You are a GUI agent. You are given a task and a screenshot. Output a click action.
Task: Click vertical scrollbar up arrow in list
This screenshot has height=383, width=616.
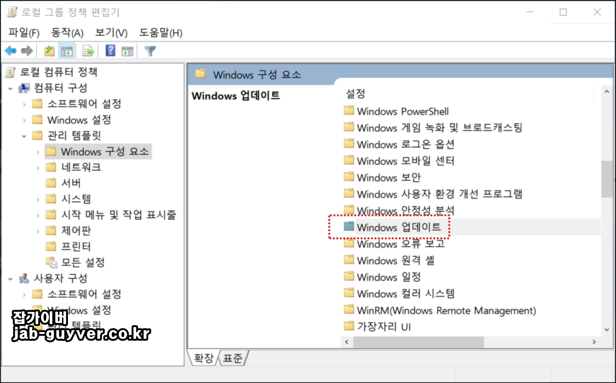607,92
